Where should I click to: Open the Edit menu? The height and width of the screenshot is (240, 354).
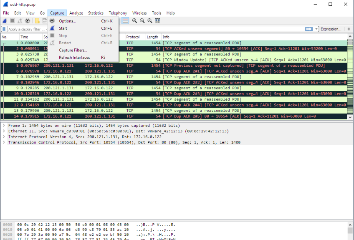(18, 13)
